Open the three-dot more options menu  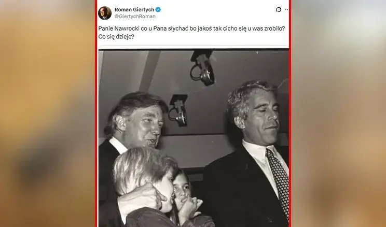click(x=286, y=10)
